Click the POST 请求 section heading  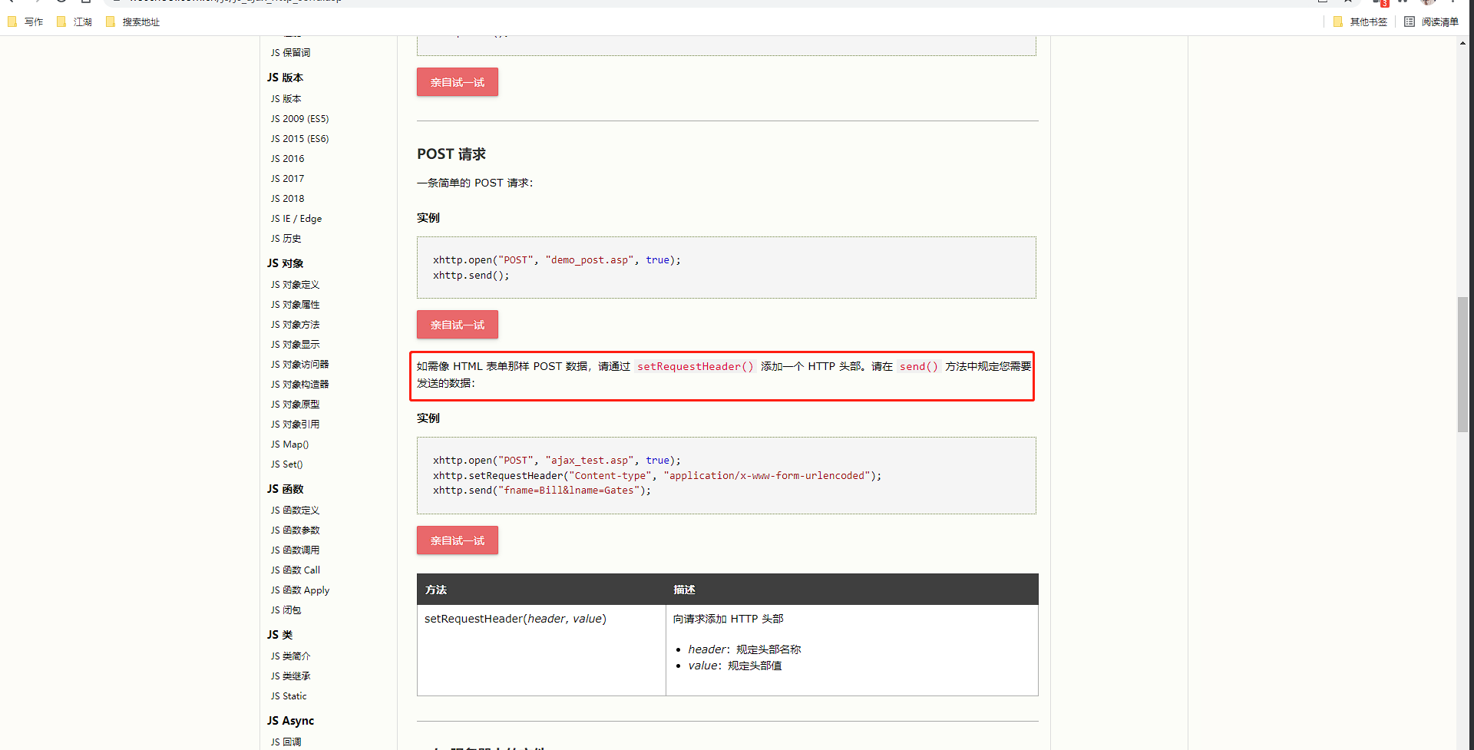pos(451,154)
